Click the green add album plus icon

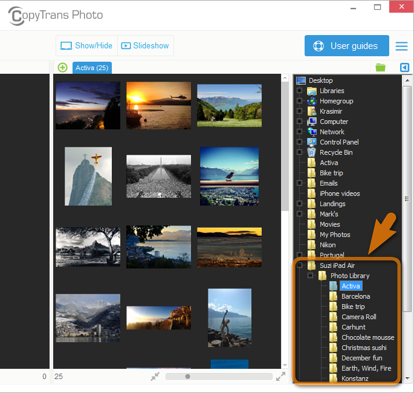coord(62,67)
